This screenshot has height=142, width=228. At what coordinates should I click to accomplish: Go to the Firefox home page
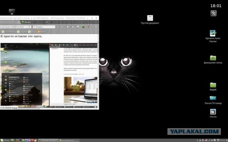[x=73, y=27]
